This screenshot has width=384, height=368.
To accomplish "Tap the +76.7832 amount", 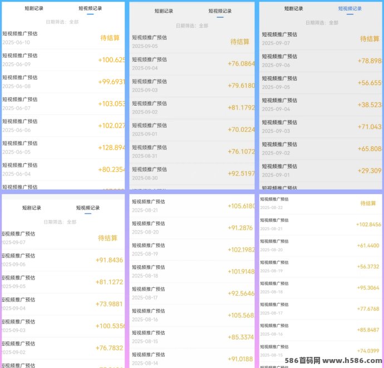I will [x=109, y=348].
